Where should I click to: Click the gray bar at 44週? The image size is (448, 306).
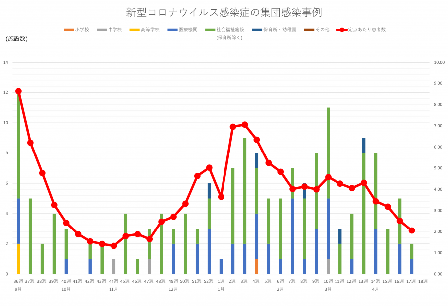click(113, 266)
